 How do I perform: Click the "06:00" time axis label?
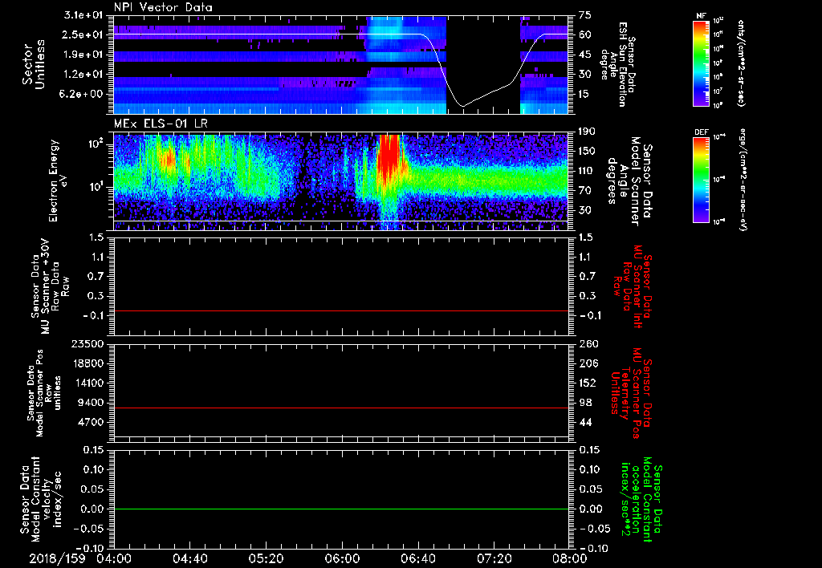(342, 558)
